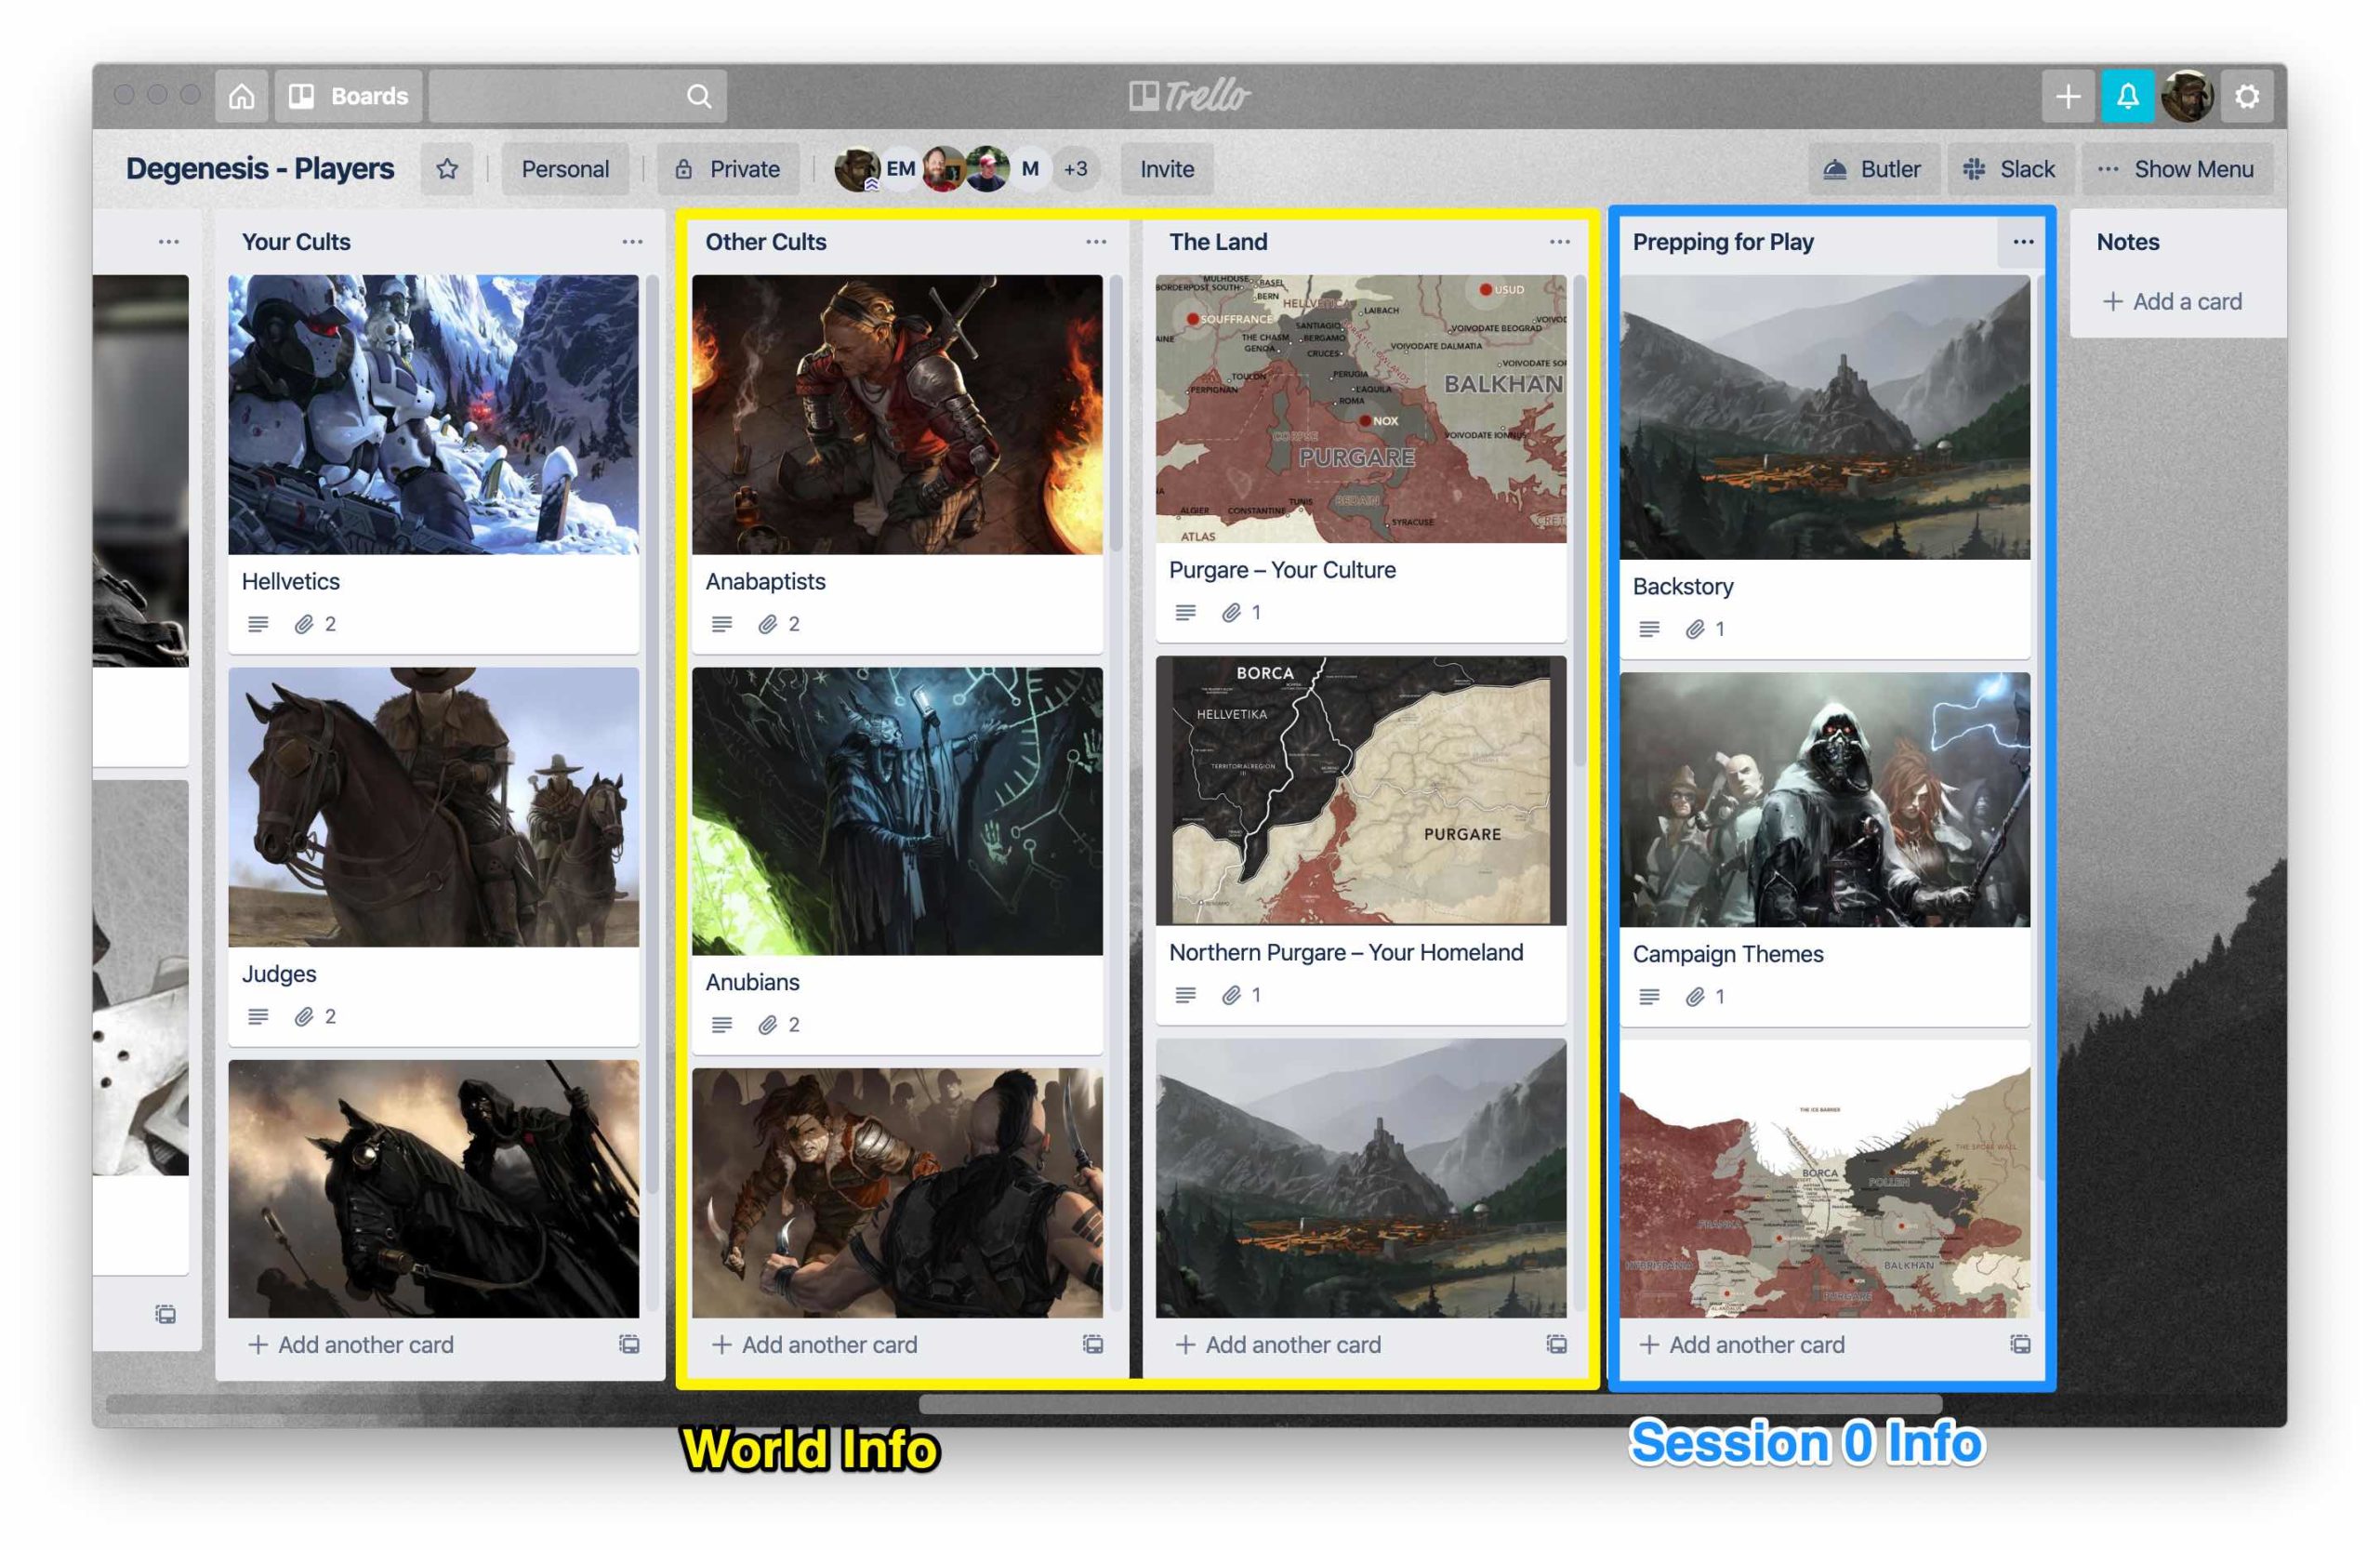The width and height of the screenshot is (2380, 1550).
Task: Open Other Cults list actions menu
Action: pos(1096,242)
